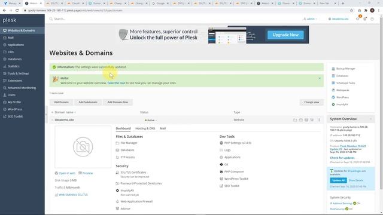Open the Files sidebar item
Screen dimensions: 383x215
click(22, 52)
